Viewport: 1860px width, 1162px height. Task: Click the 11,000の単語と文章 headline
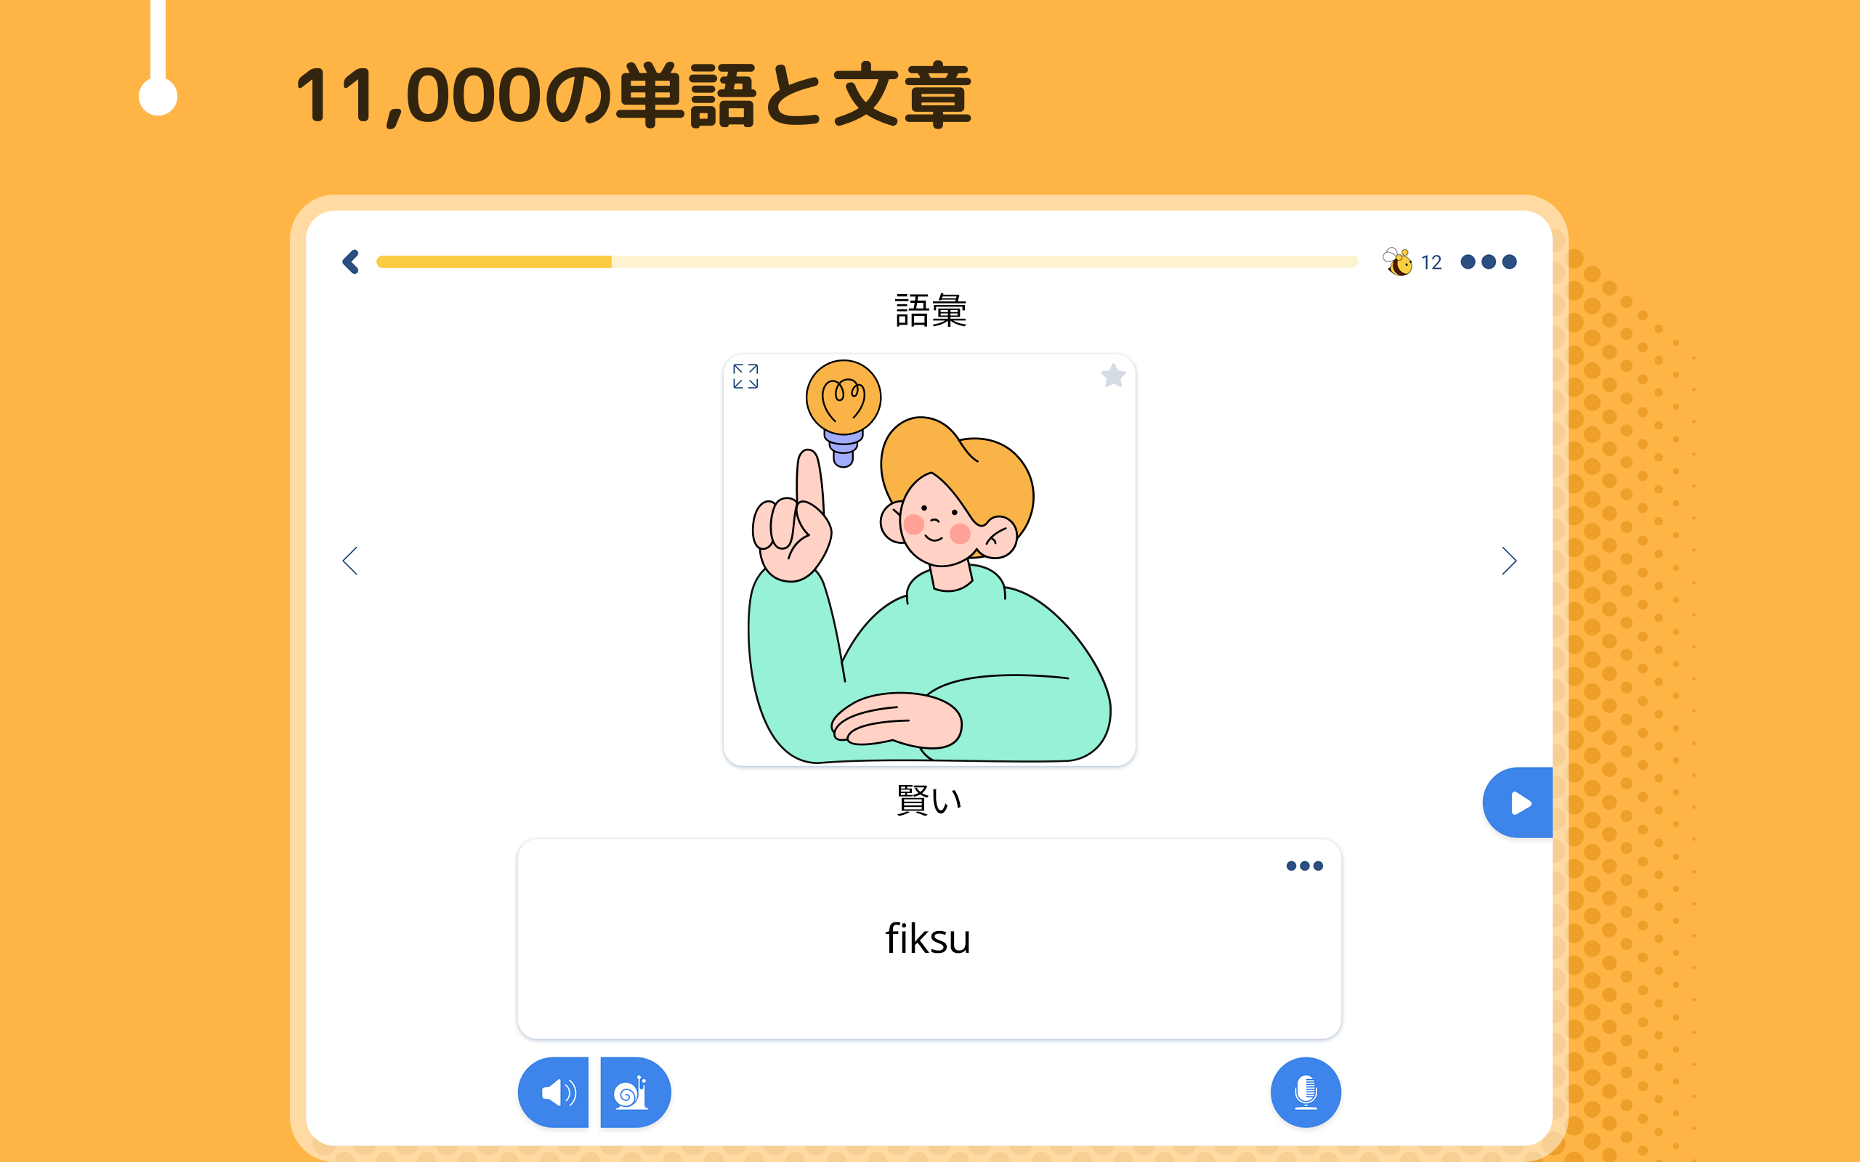[634, 95]
